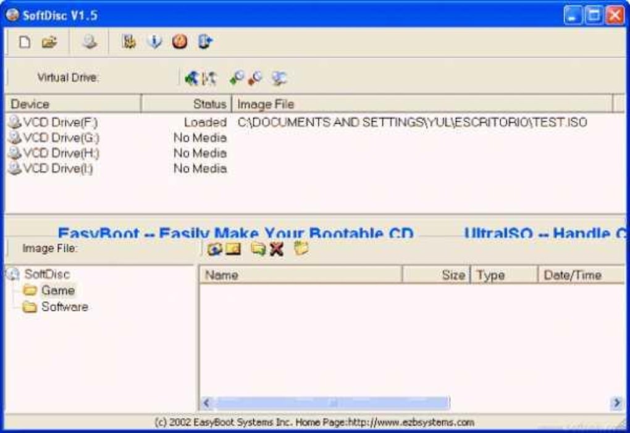Click the red X delete icon
The image size is (630, 433).
(x=277, y=249)
